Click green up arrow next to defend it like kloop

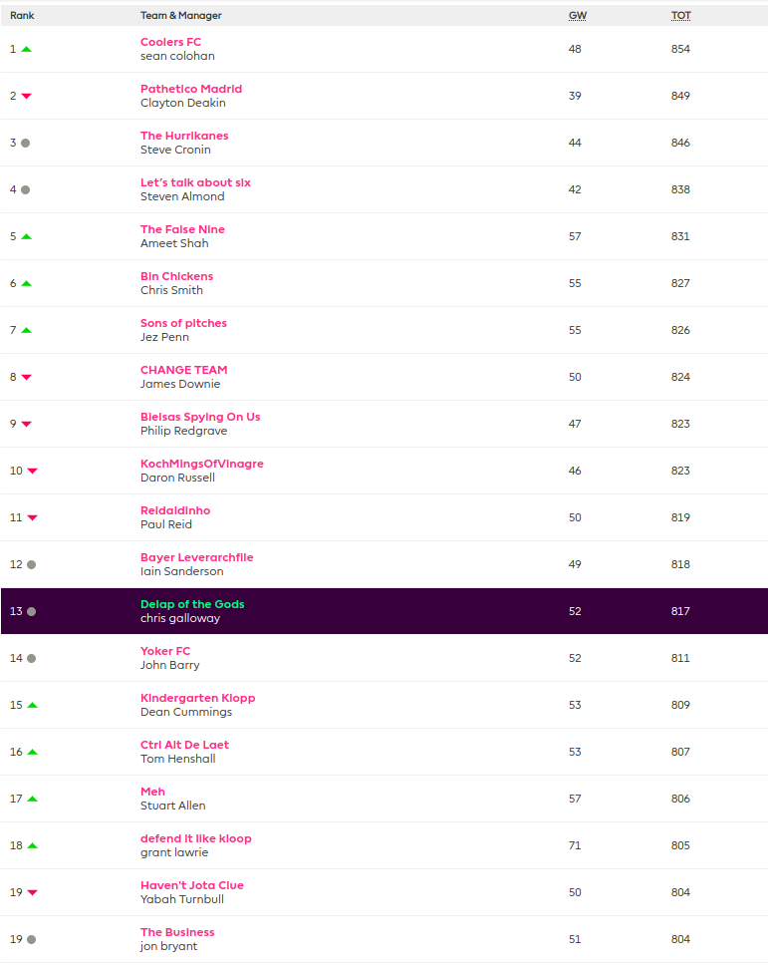pyautogui.click(x=32, y=845)
